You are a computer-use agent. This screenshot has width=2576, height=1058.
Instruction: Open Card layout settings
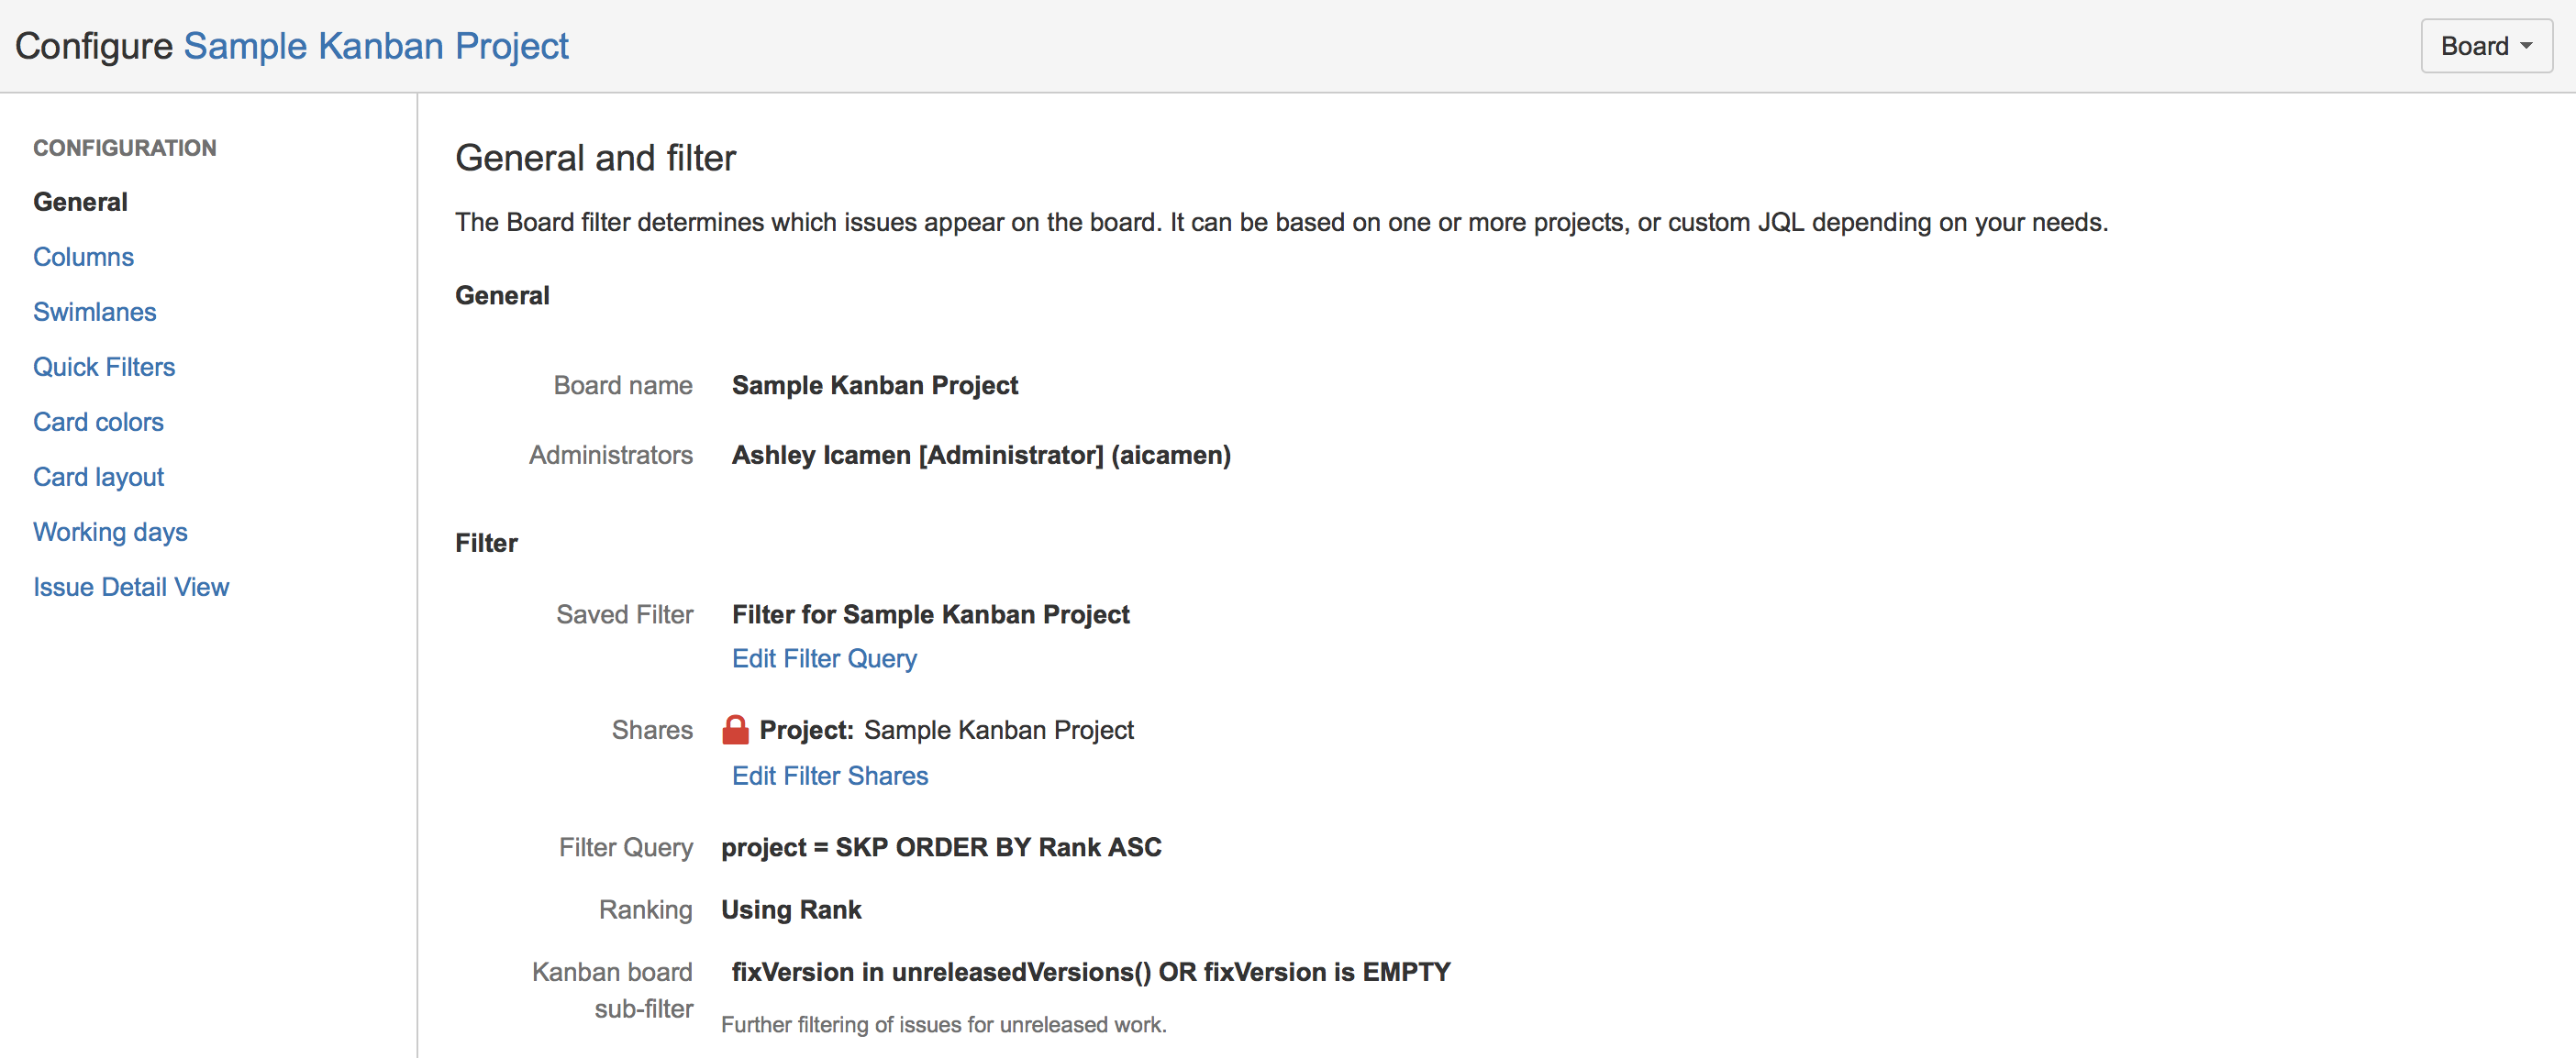98,477
